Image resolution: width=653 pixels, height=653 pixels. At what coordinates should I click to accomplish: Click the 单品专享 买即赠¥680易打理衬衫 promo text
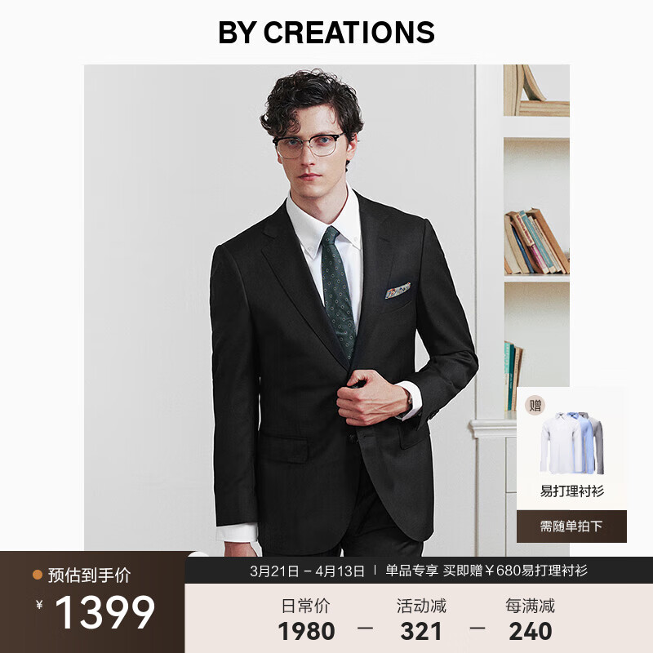click(486, 571)
